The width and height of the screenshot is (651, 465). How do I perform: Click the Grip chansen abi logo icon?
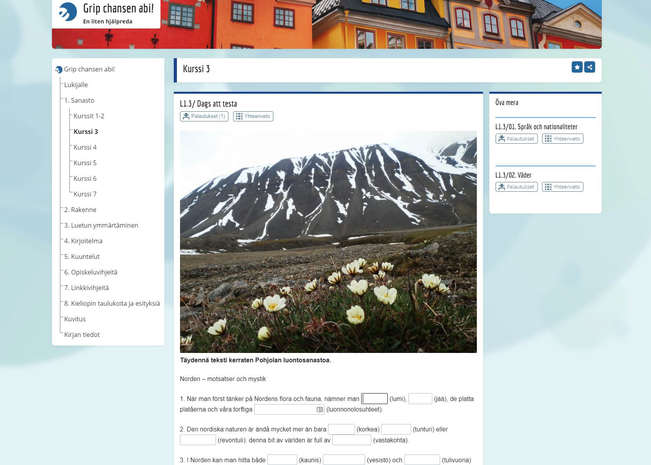pyautogui.click(x=68, y=12)
